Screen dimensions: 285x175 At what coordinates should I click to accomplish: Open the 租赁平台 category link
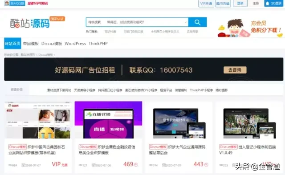(166, 90)
